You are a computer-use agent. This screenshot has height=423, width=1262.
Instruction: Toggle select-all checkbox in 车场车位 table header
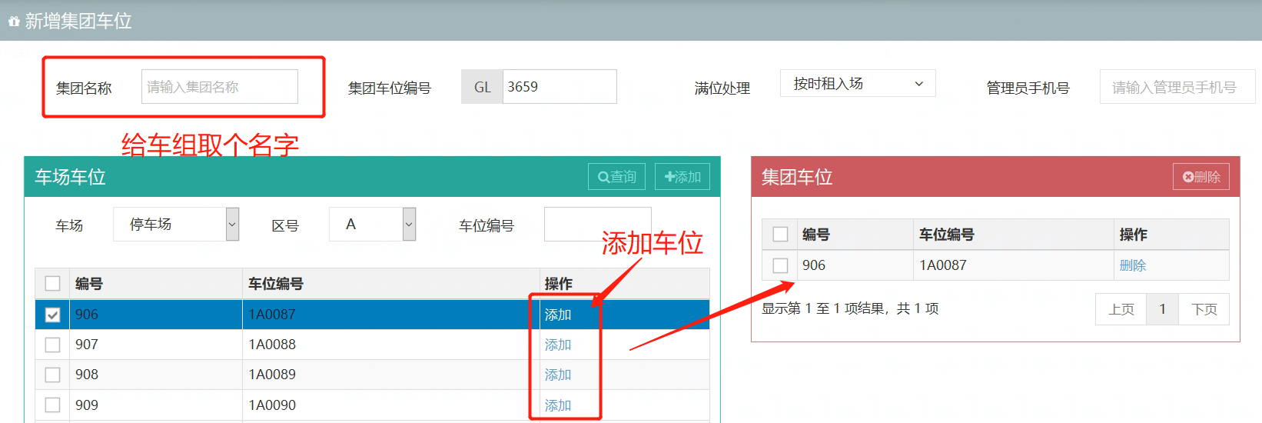[52, 284]
